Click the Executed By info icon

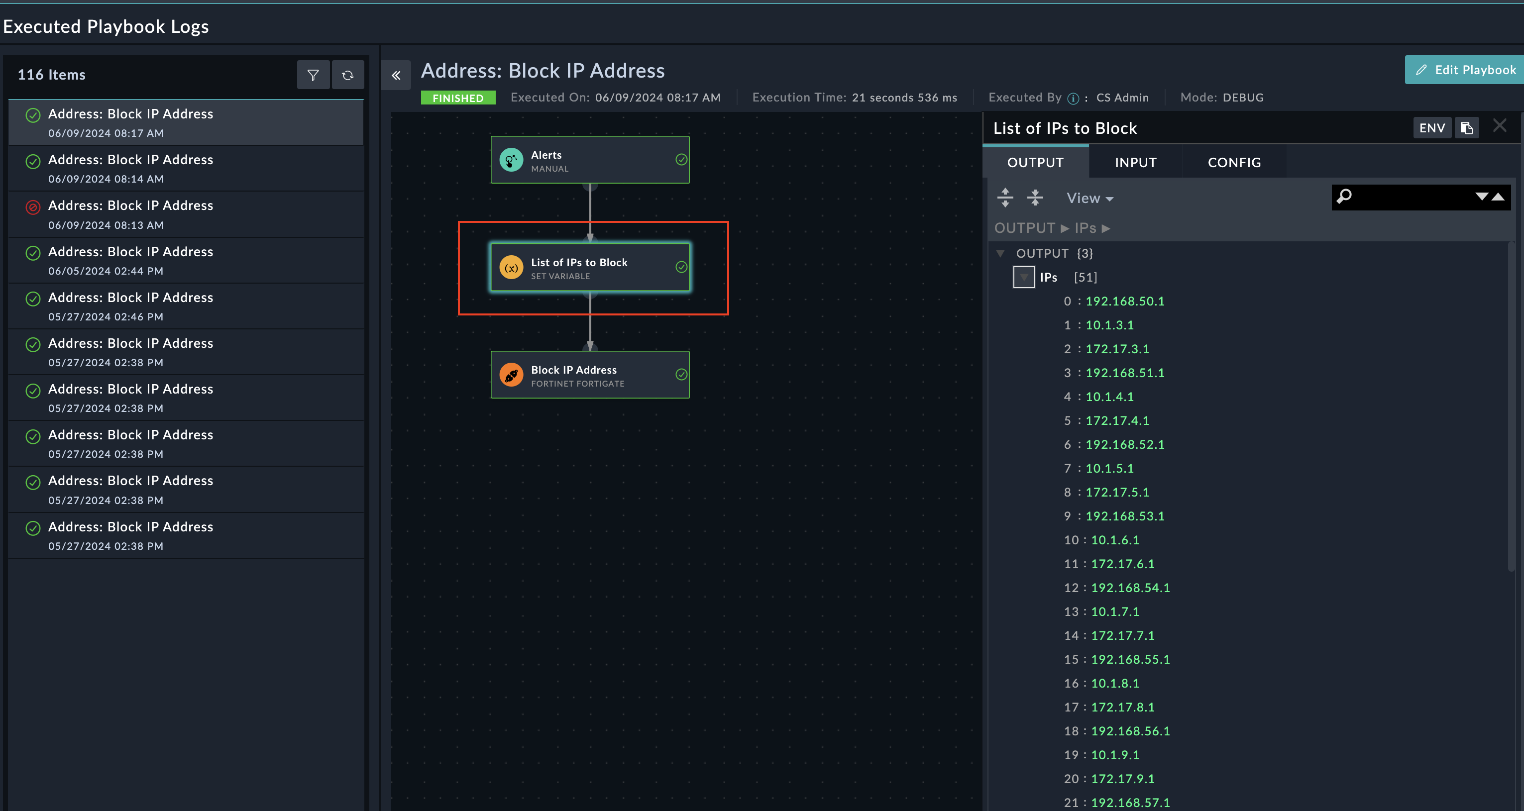1073,98
